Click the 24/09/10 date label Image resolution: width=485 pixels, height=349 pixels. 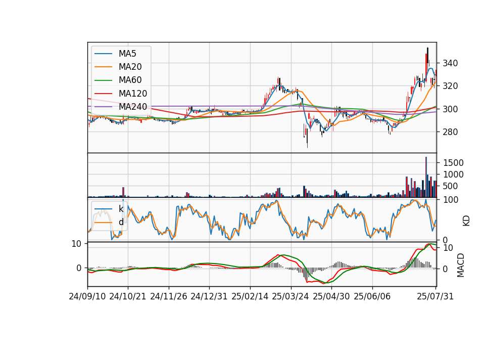(x=87, y=296)
